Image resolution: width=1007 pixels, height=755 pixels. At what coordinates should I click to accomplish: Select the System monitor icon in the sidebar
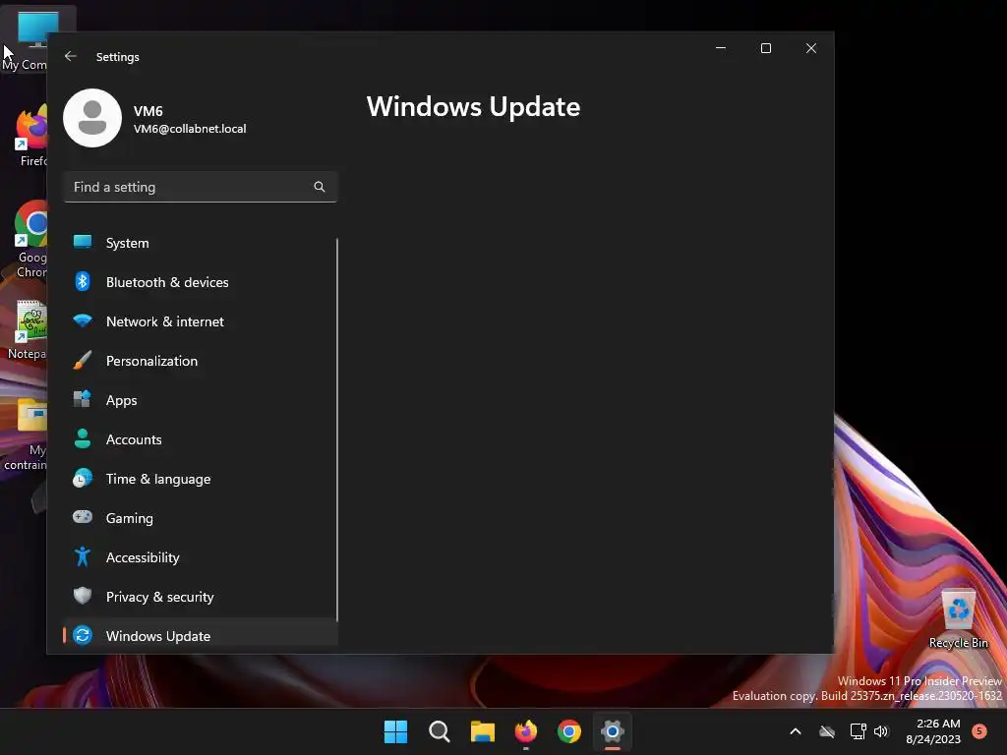click(83, 243)
